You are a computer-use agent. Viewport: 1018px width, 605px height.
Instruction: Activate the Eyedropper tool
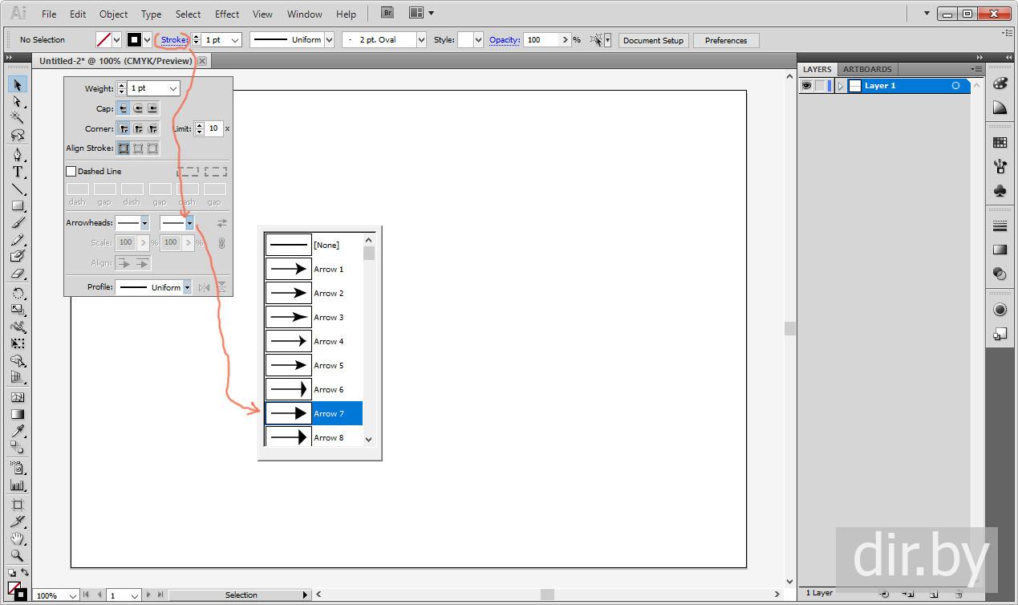17,432
